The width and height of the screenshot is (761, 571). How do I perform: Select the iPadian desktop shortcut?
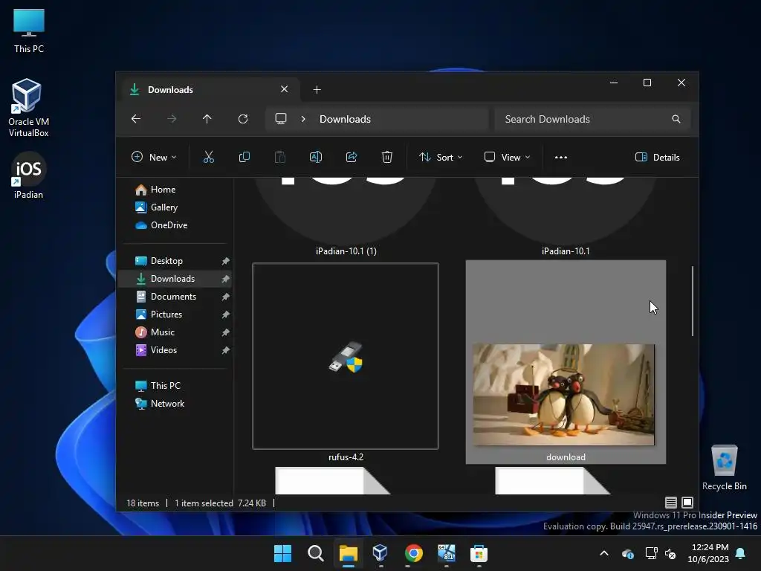(x=29, y=175)
